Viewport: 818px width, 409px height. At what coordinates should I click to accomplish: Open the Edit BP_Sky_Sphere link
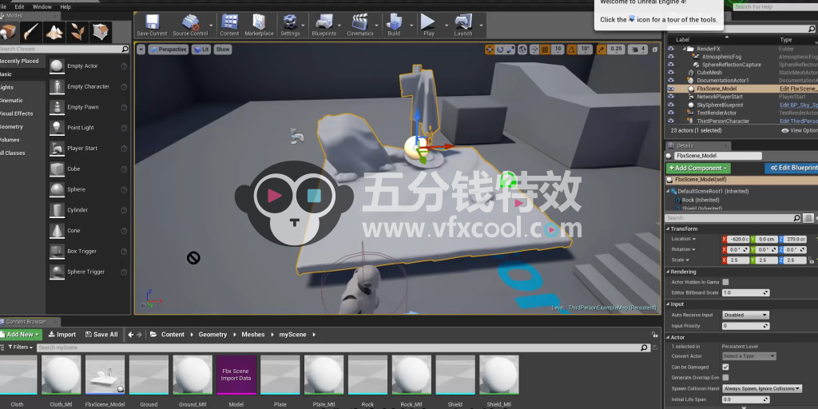[798, 105]
